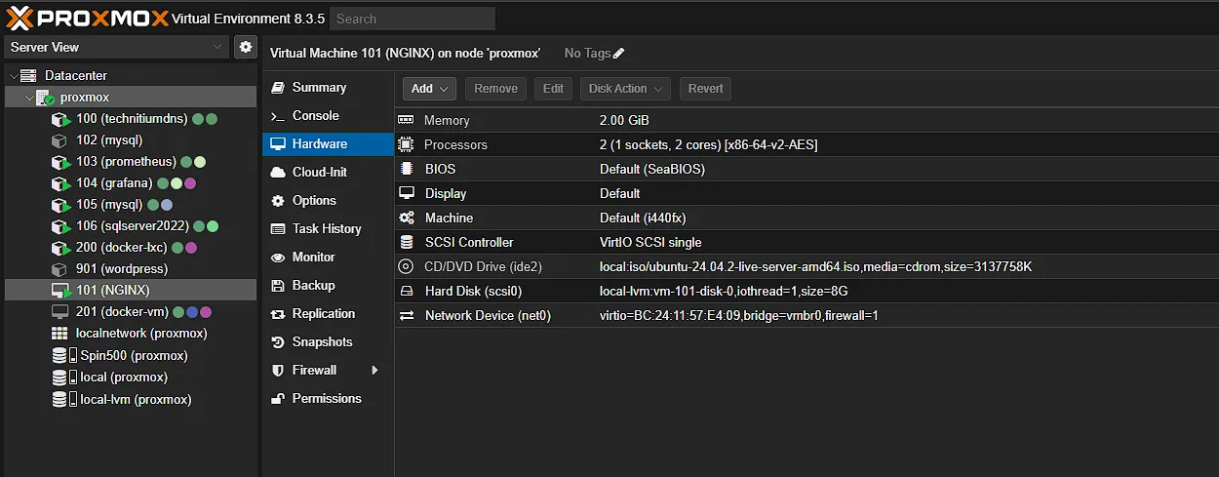Screen dimensions: 1219x477
Task: Click container icon for 106 (sqlserver2022)
Action: pyautogui.click(x=60, y=226)
